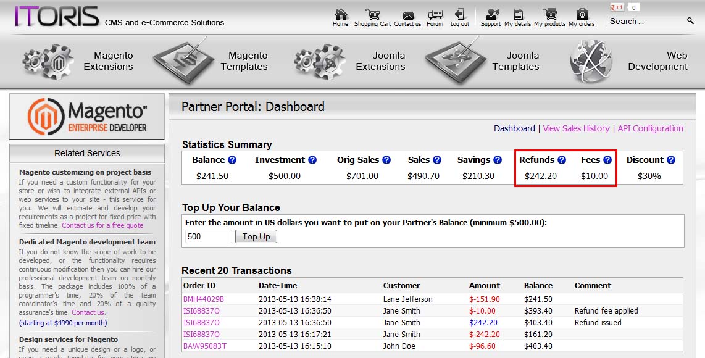
Task: Switch to the Dashboard tab link
Action: (514, 128)
